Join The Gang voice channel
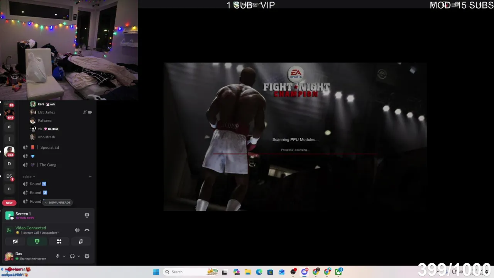The image size is (494, 278). pos(57,165)
